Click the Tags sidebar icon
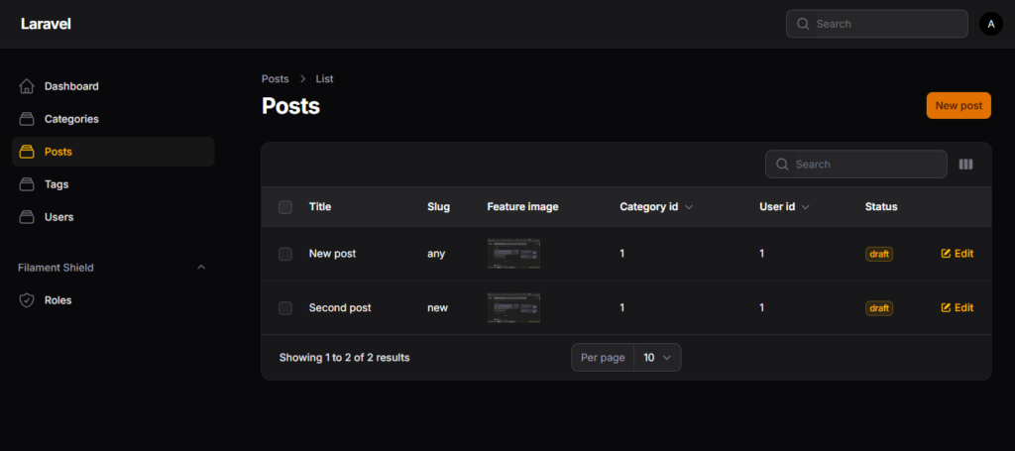This screenshot has height=451, width=1015. (27, 184)
